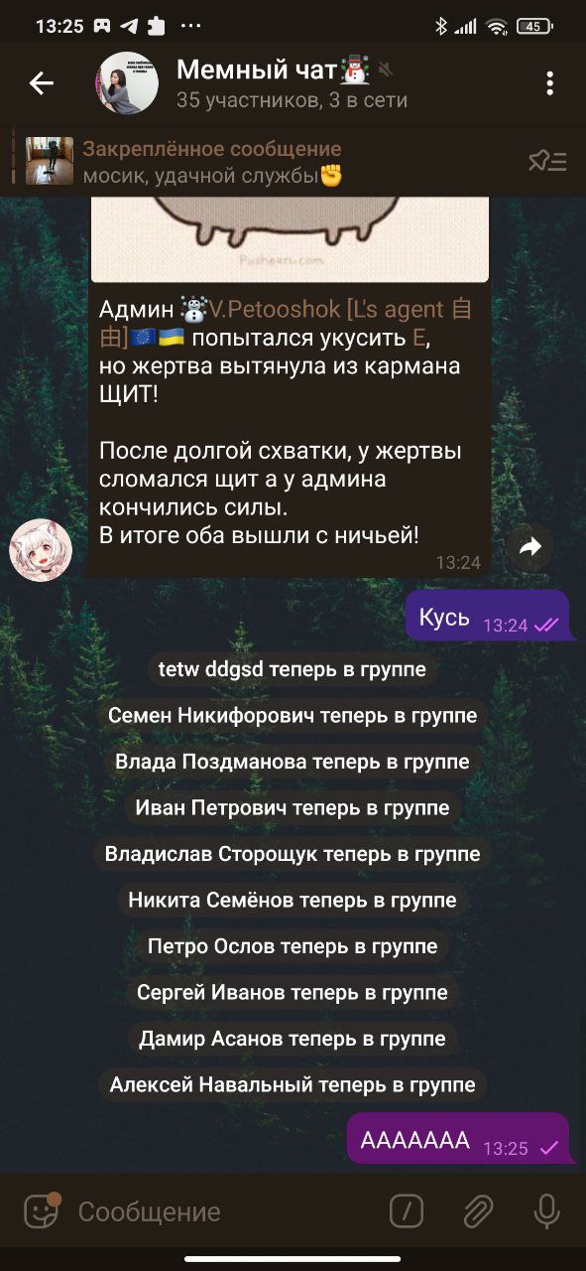The height and width of the screenshot is (1271, 586).
Task: Tap Алексей Навальный теперь в группе notice
Action: point(293,1085)
